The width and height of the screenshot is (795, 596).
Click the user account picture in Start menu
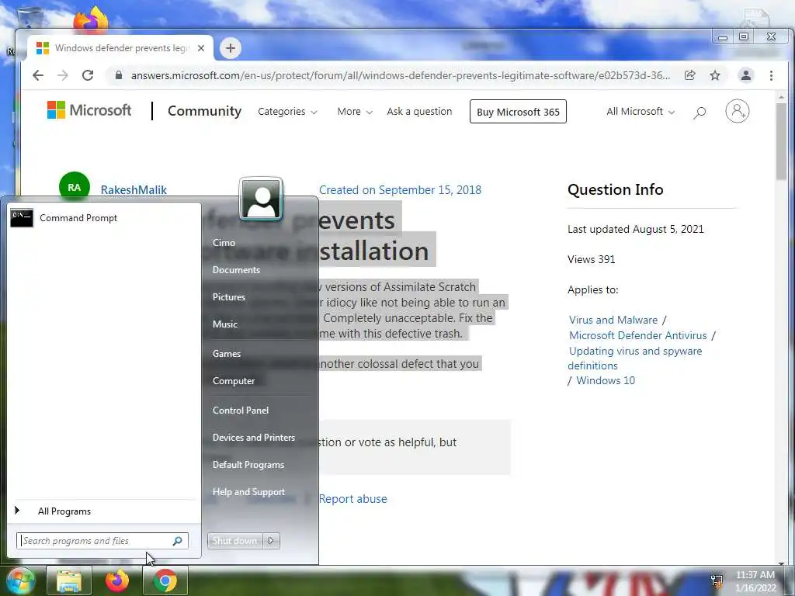[x=261, y=199]
